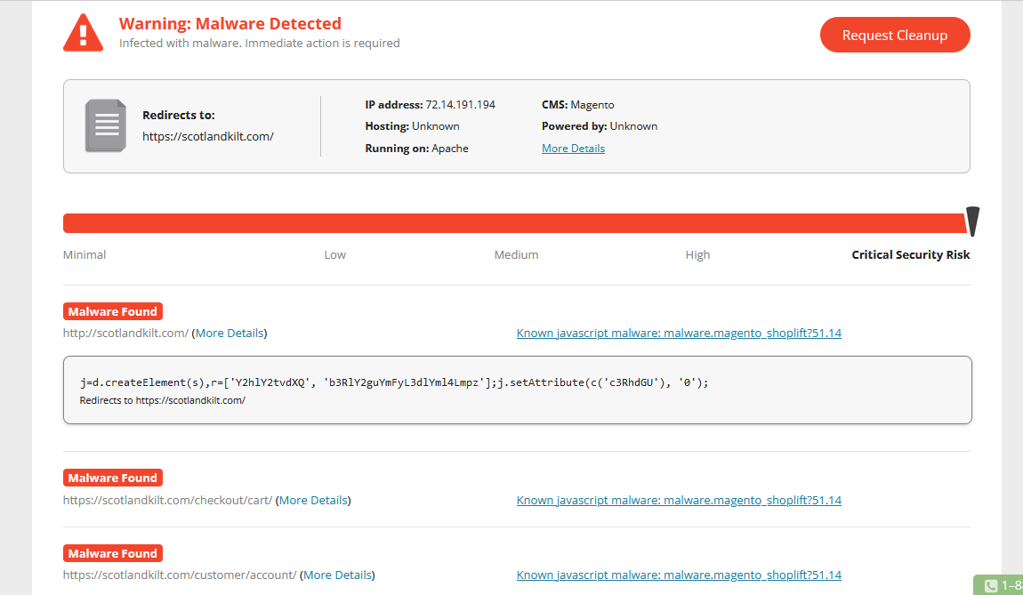Image resolution: width=1023 pixels, height=595 pixels.
Task: Click the https://scotlandkilt.com/ URL under Redirects to
Action: click(208, 137)
